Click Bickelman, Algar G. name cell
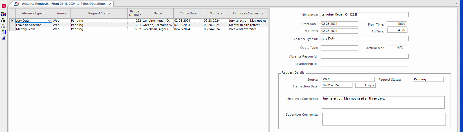This screenshot has width=463, height=132. [158, 29]
